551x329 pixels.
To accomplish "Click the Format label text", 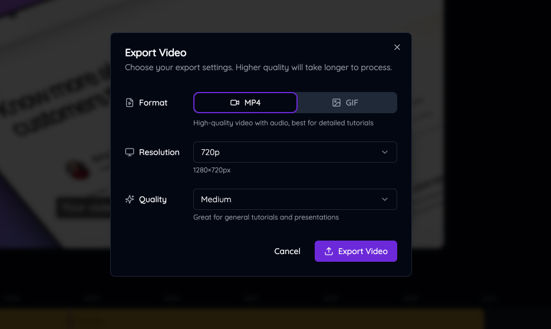I will point(153,103).
